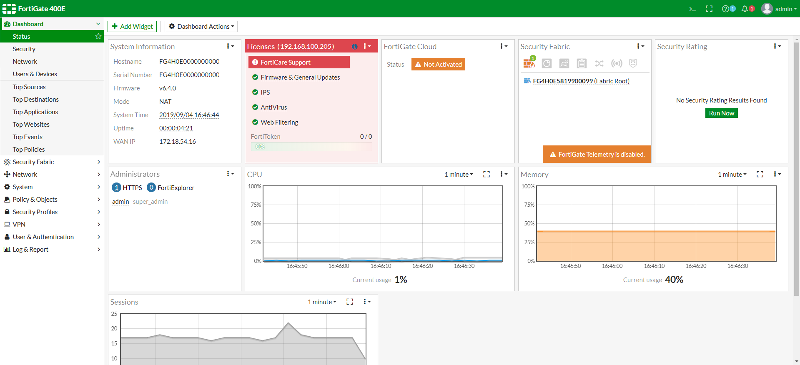Toggle the favorite star on Status
Image resolution: width=800 pixels, height=365 pixels.
(98, 36)
